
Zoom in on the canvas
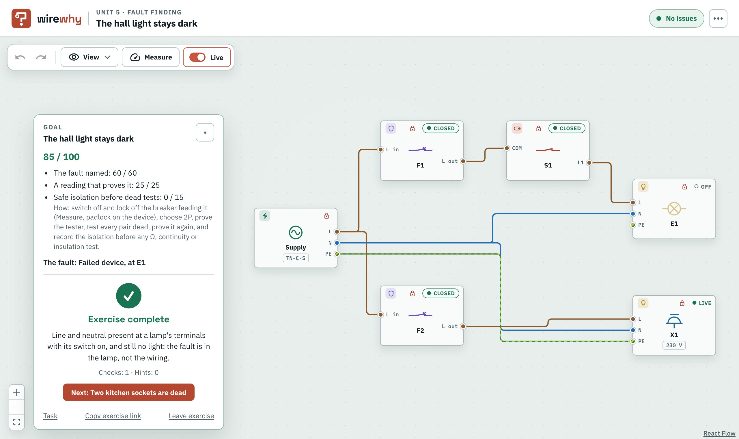17,392
